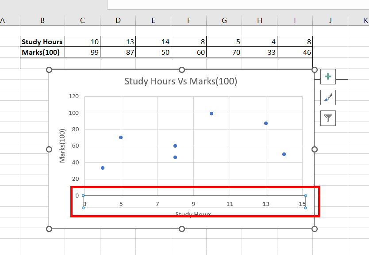The height and width of the screenshot is (255, 369).
Task: Select the 'Marks(100)' vertical axis title
Action: click(x=62, y=146)
